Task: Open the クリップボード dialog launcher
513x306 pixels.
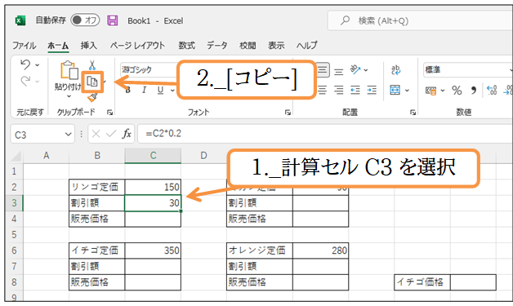Action: 110,113
